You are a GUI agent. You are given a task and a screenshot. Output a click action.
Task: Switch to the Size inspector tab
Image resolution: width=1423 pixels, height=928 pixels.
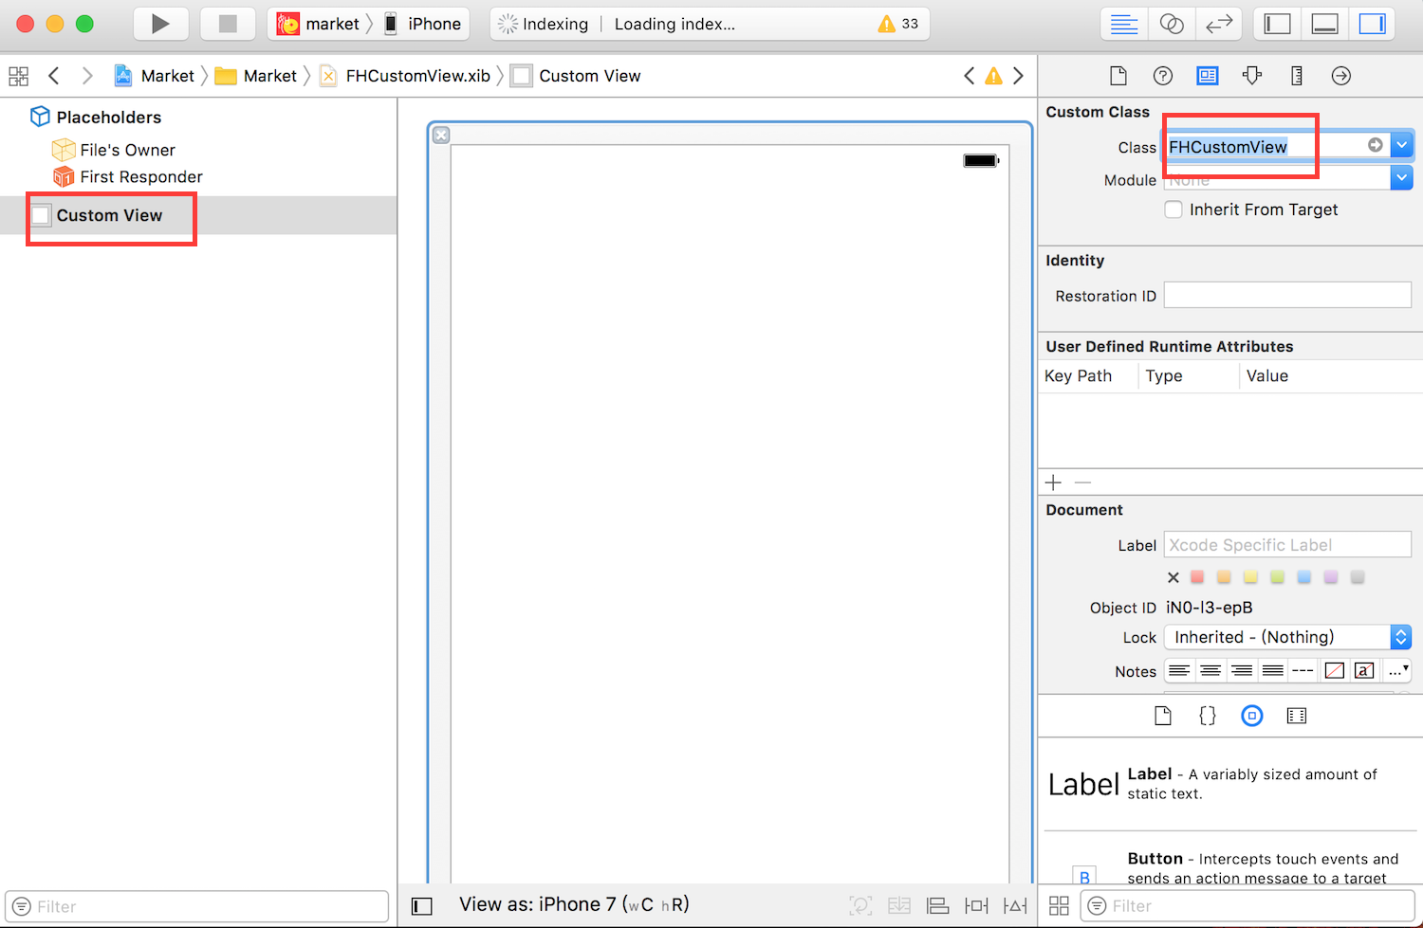(1297, 76)
